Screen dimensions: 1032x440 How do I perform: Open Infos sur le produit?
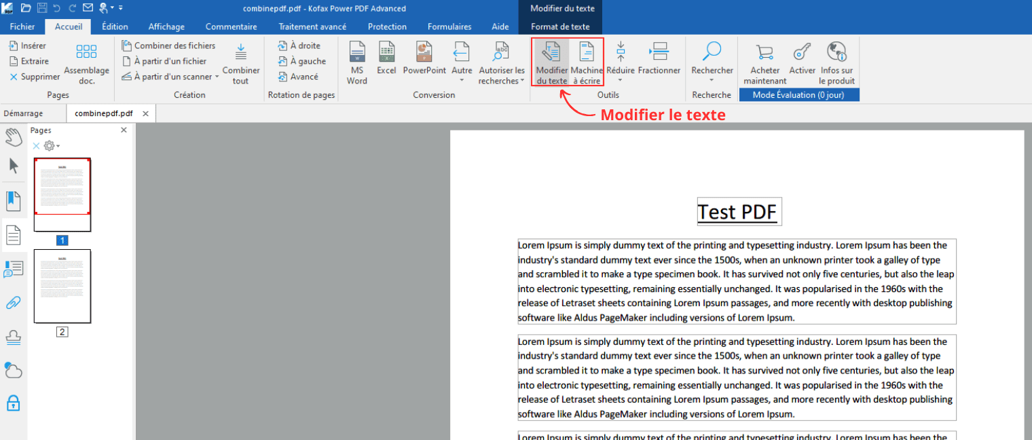click(x=836, y=64)
